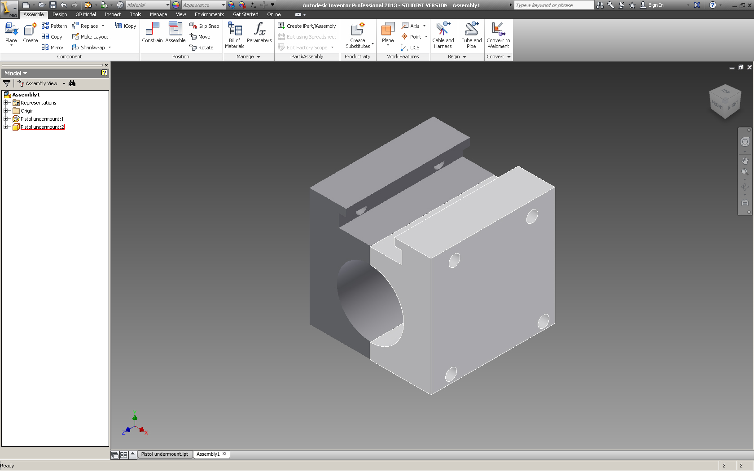The height and width of the screenshot is (471, 754).
Task: Launch Tube and Pipe
Action: pos(471,35)
